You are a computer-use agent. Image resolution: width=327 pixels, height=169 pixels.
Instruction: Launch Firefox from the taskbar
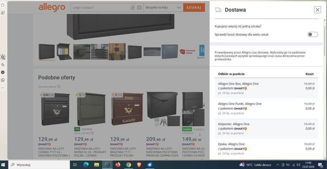pos(118,165)
